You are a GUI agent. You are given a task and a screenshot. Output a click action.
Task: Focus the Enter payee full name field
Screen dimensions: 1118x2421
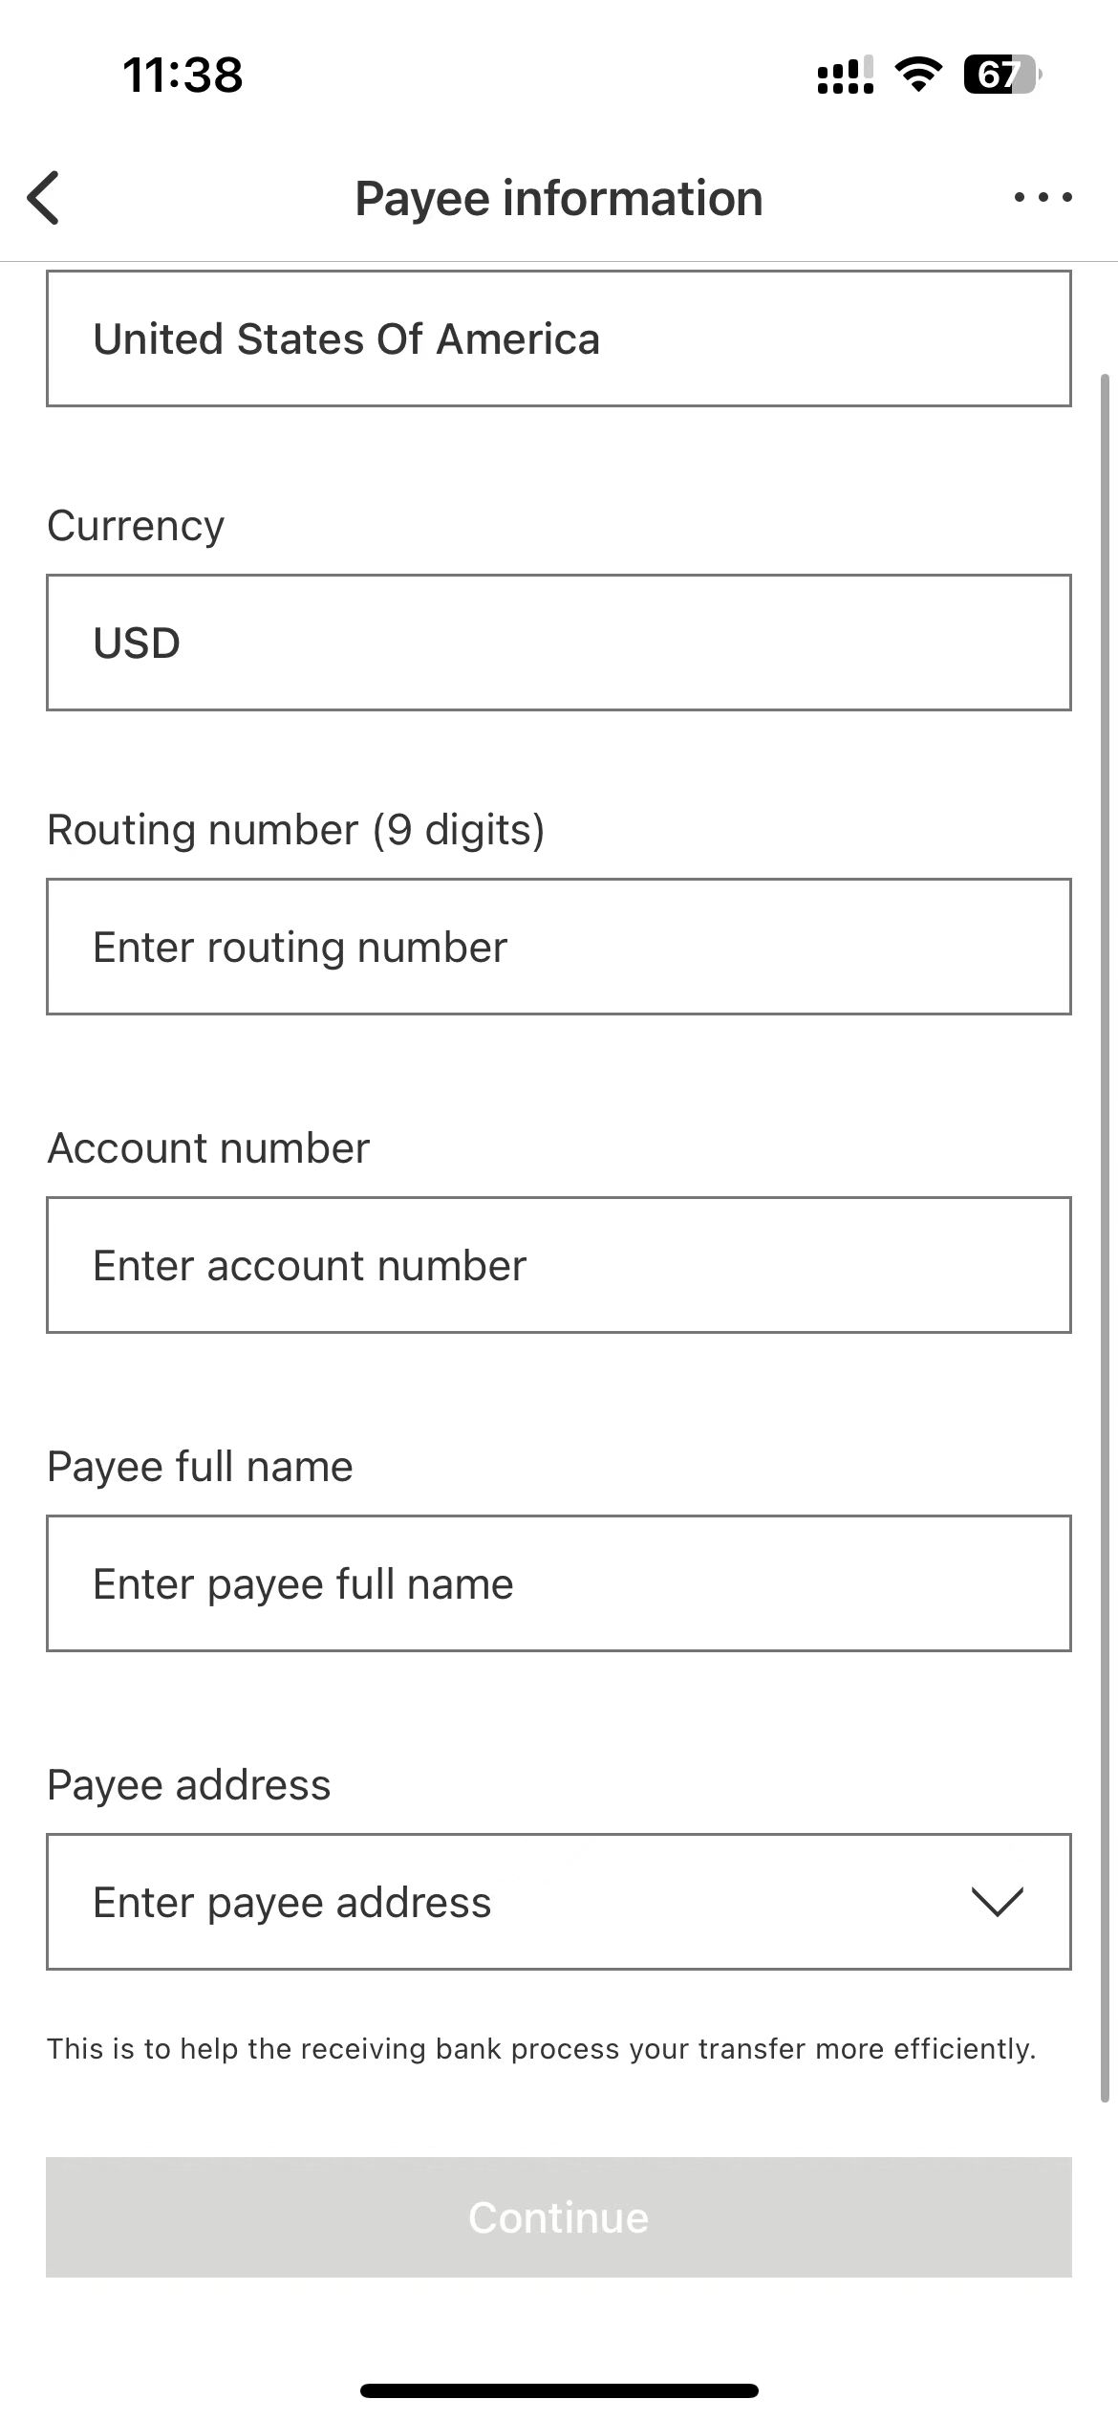558,1583
